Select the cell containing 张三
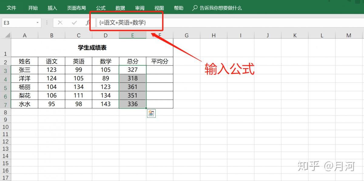Viewport: 364px width, 181px height. tap(25, 70)
